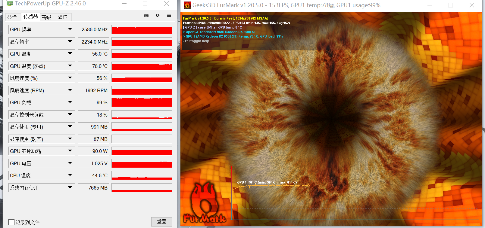Viewport: 485px width, 228px height.
Task: Click the GPU-Z title bar app icon
Action: (x=10, y=4)
